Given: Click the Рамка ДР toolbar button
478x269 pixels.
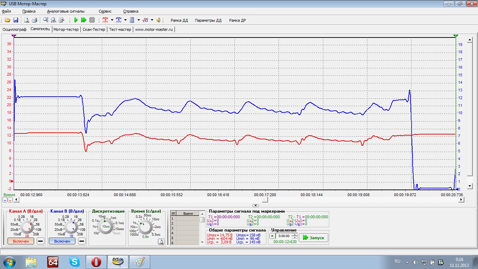Looking at the screenshot, I should [237, 20].
